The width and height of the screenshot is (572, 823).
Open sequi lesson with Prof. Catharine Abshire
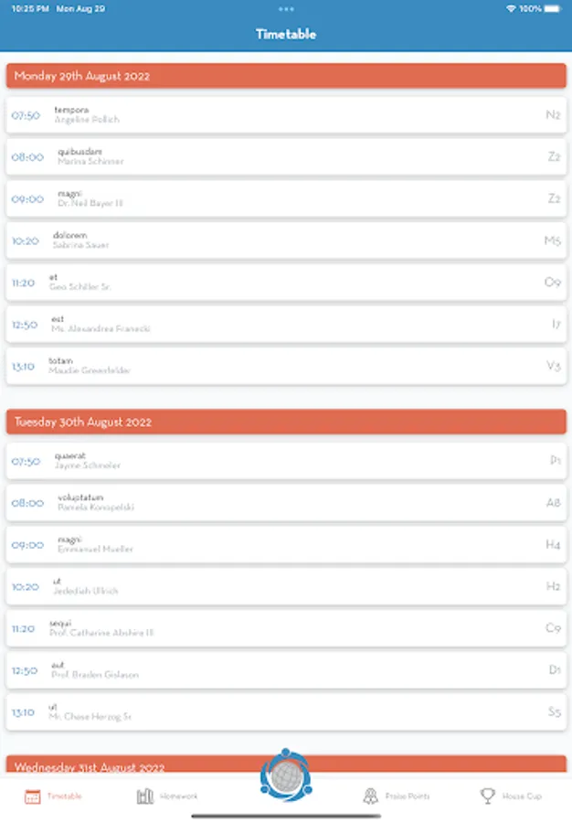point(286,628)
